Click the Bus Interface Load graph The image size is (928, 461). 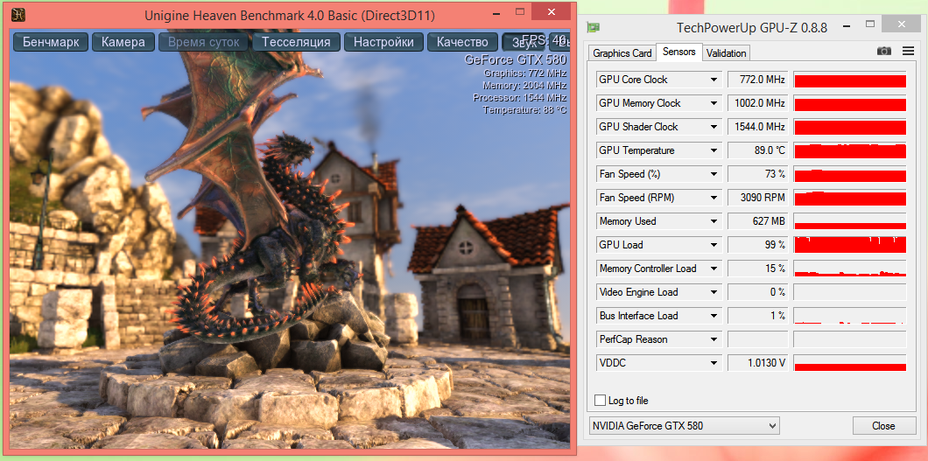coord(850,316)
